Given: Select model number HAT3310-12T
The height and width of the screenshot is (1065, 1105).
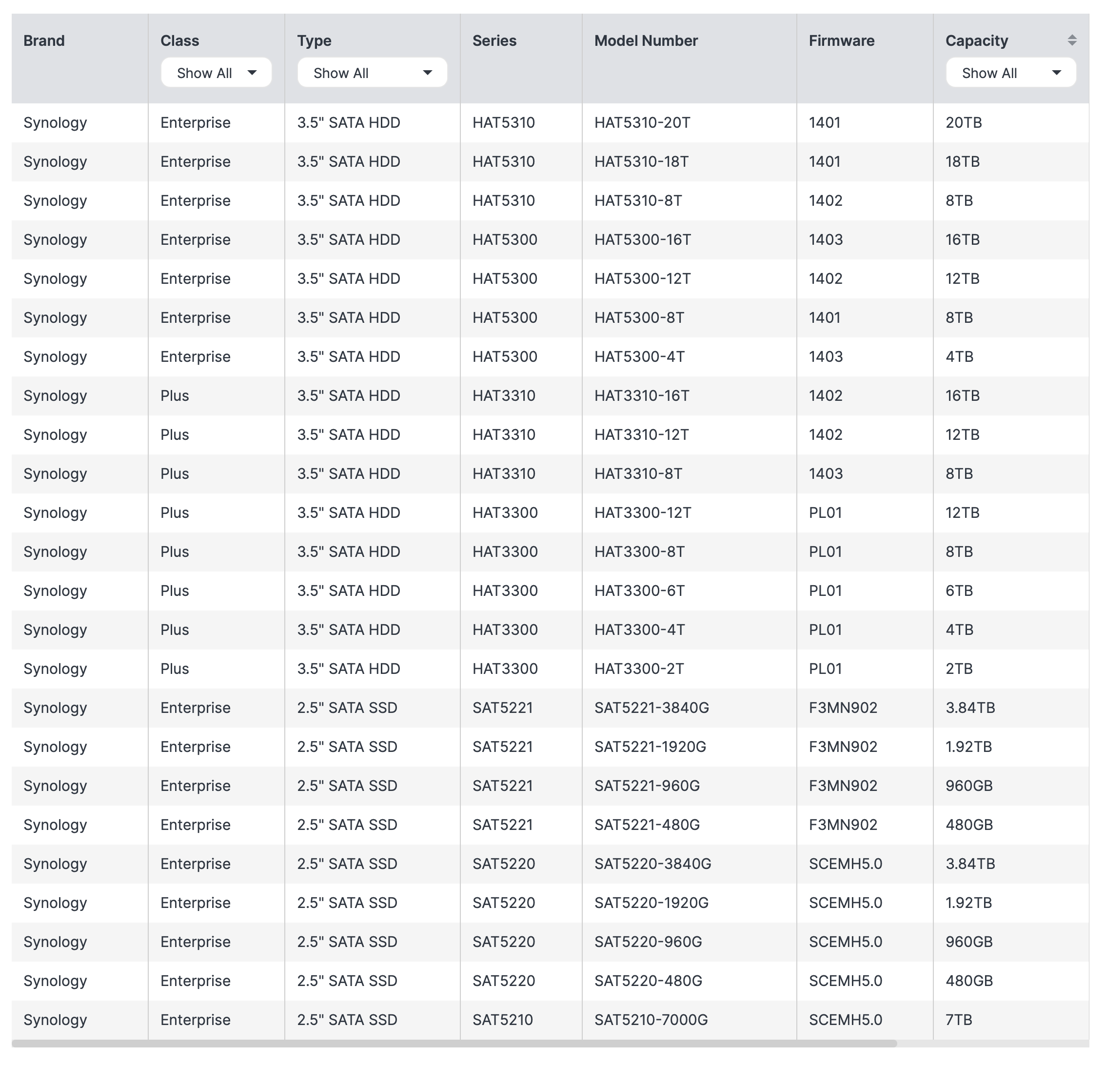Looking at the screenshot, I should click(642, 434).
